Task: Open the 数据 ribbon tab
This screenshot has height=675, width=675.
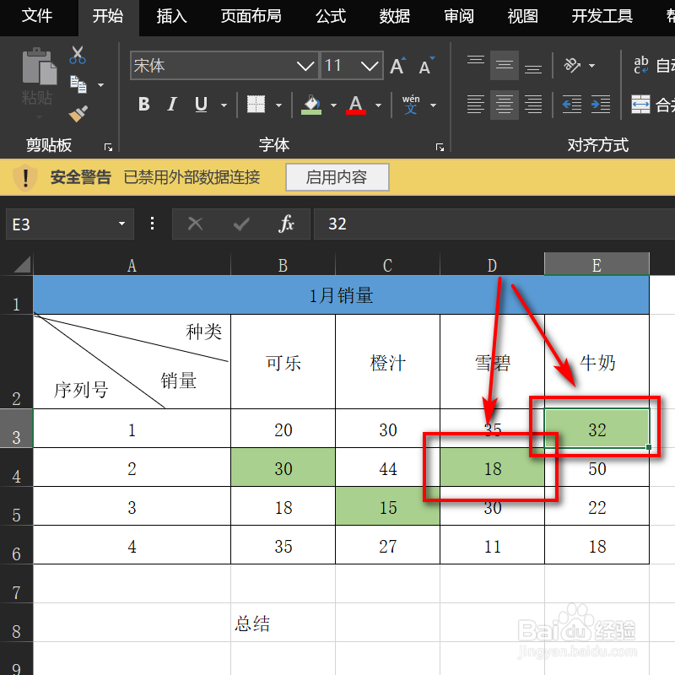Action: [x=393, y=17]
